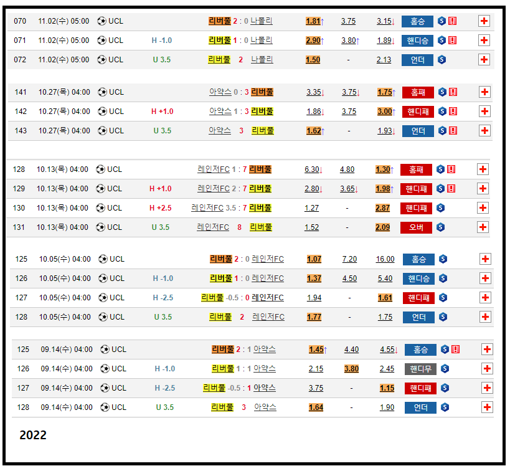This screenshot has height=471, width=510.
Task: Click the red plus icon in row 070
Action: [484, 21]
